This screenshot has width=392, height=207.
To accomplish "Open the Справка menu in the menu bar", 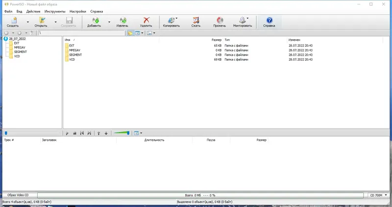I will point(97,11).
